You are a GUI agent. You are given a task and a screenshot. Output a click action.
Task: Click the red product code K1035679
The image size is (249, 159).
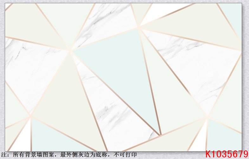click(x=227, y=154)
